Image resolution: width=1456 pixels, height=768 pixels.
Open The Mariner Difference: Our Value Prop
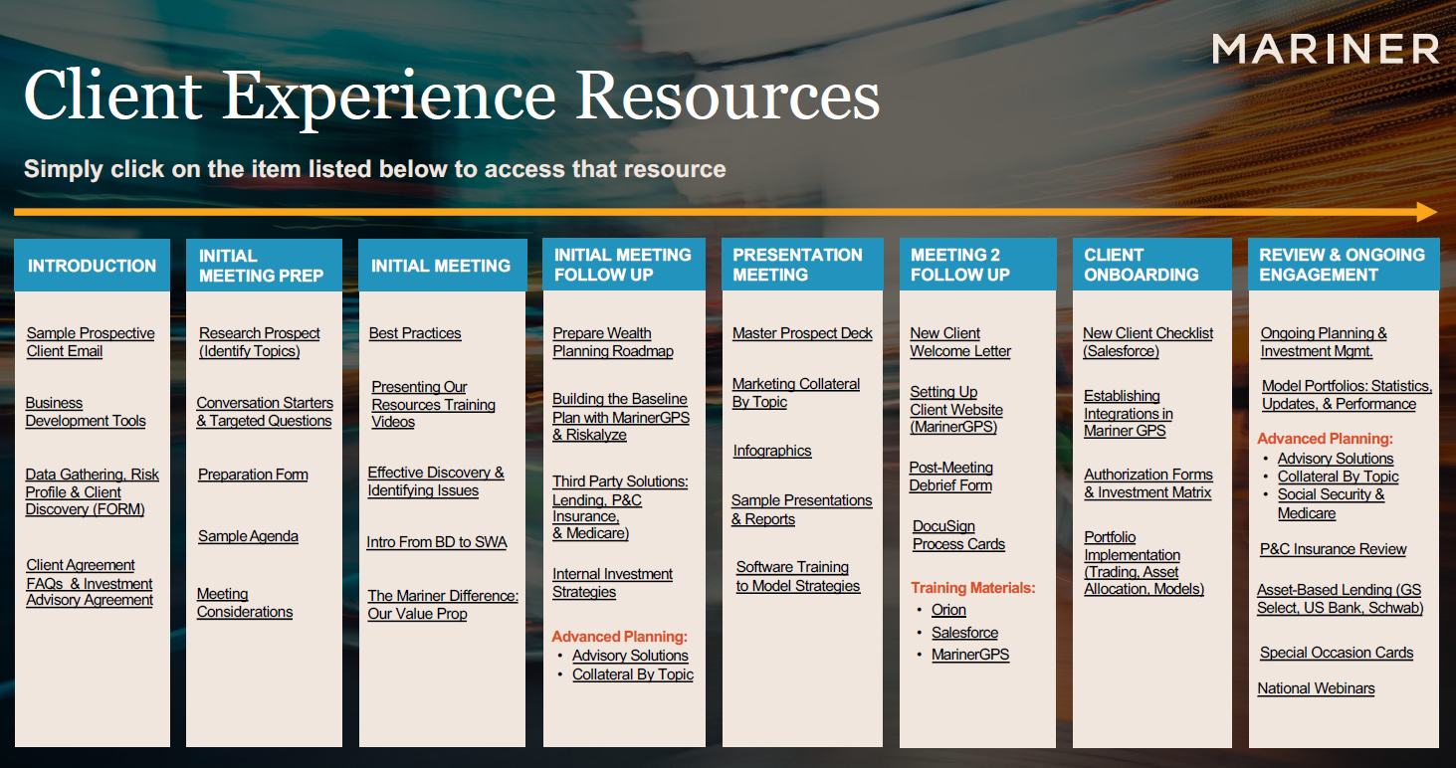[443, 605]
